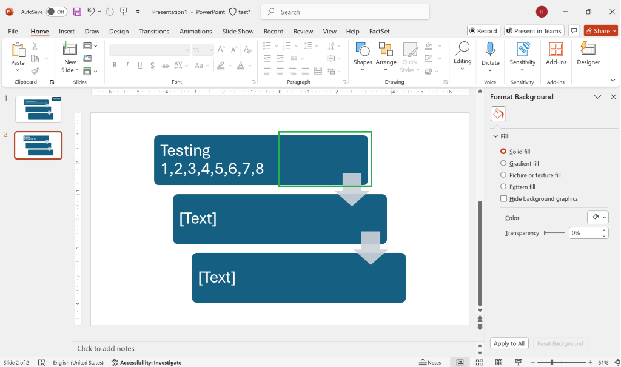Viewport: 621px width, 367px height.
Task: Click the zoom slider in status bar
Action: click(x=561, y=362)
